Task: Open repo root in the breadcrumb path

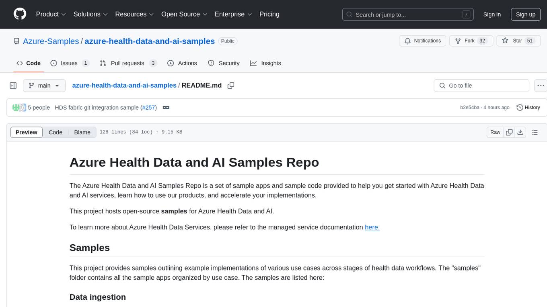Action: [124, 85]
